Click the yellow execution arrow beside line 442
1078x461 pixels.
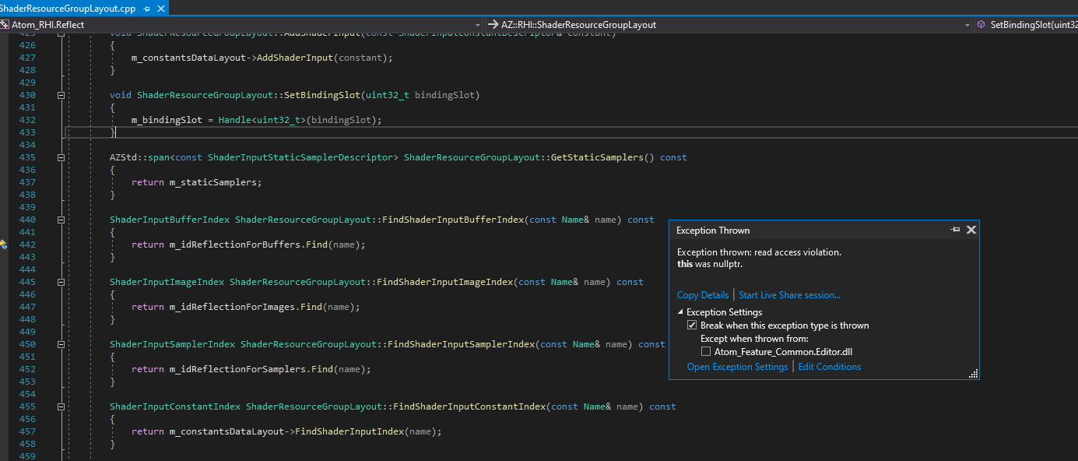coord(5,244)
